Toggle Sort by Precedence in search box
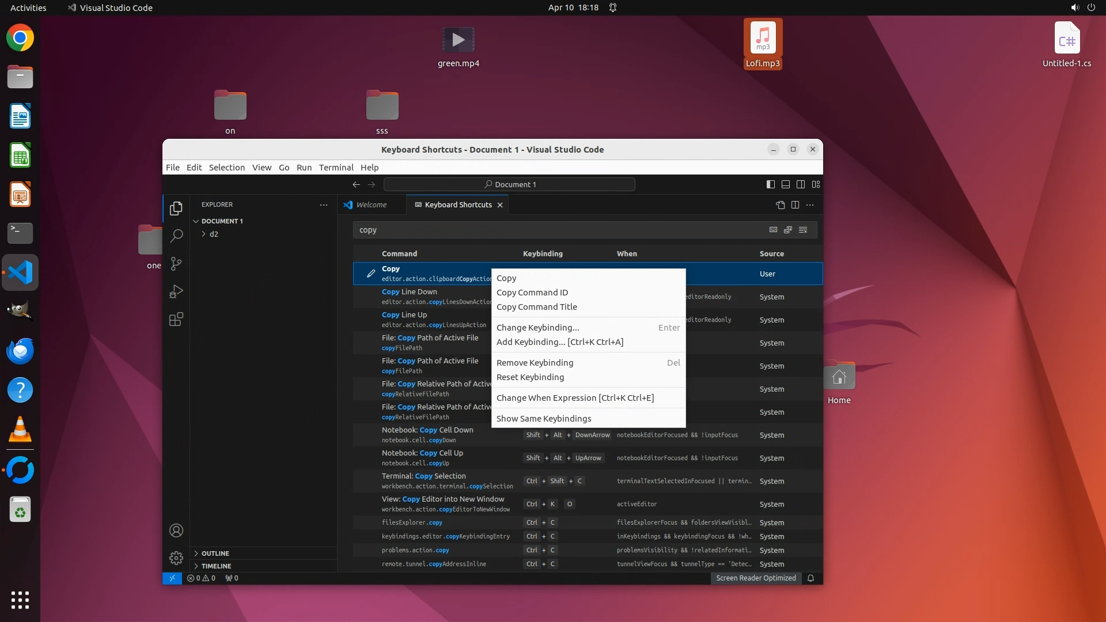 click(788, 230)
